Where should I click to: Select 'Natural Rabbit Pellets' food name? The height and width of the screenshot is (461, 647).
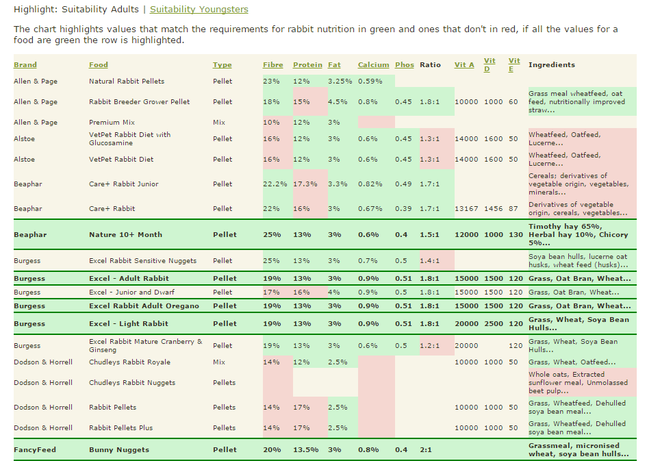pyautogui.click(x=127, y=82)
